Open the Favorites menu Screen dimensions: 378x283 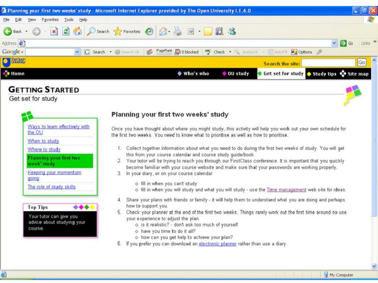click(x=50, y=20)
